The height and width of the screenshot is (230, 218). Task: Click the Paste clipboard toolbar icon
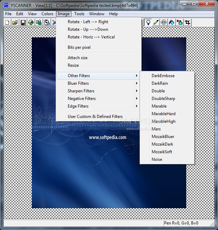tap(47, 22)
